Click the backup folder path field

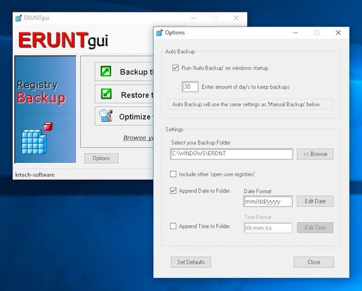tap(231, 154)
